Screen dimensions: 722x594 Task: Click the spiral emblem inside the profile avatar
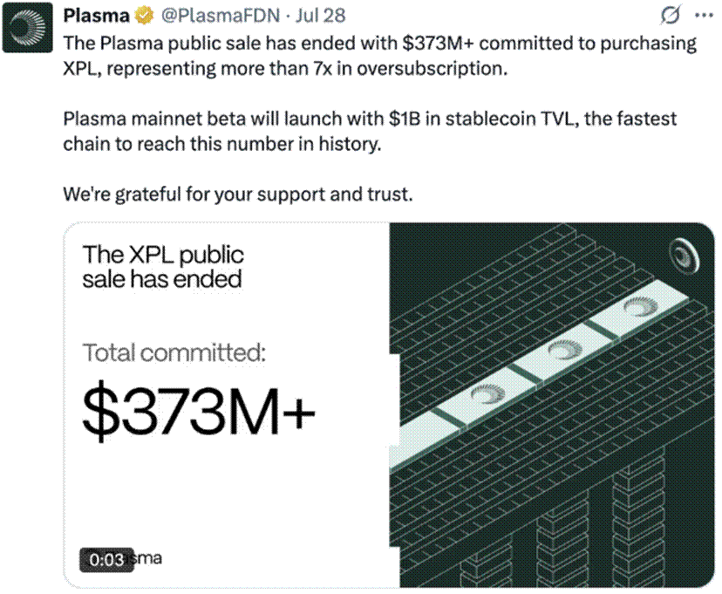[29, 29]
